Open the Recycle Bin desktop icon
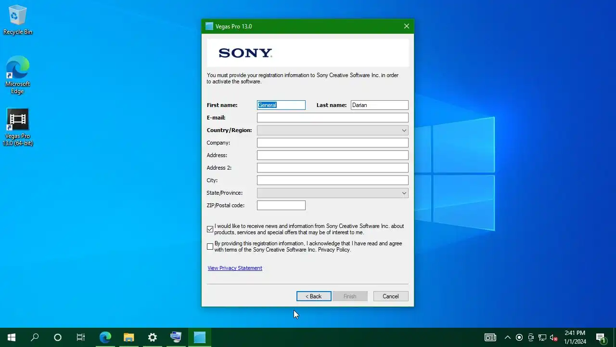Viewport: 616px width, 347px height. (x=18, y=20)
